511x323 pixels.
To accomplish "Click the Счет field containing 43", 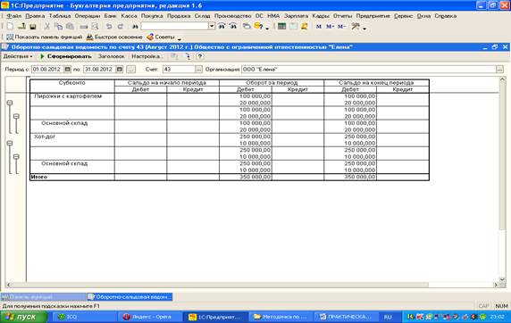I will click(x=179, y=70).
